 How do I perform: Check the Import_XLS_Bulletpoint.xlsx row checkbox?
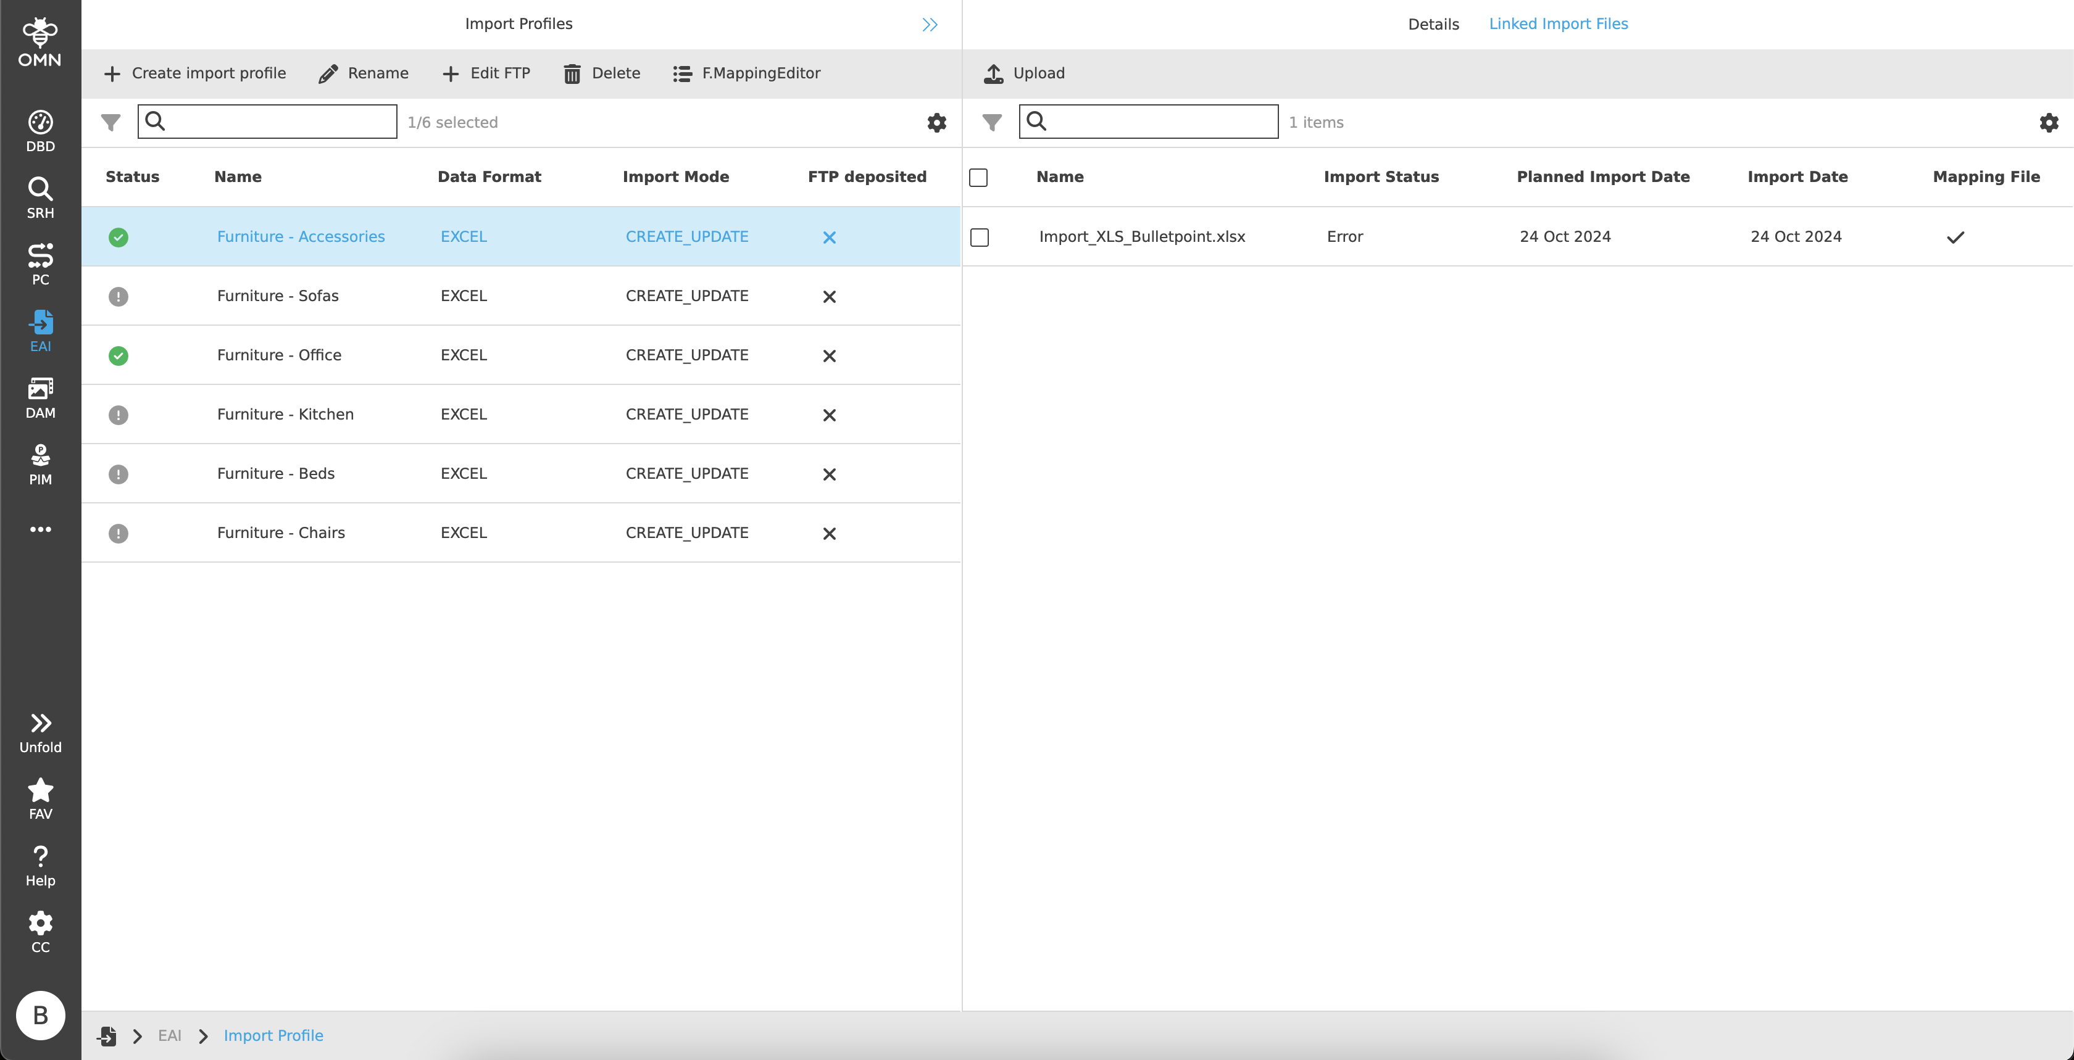pyautogui.click(x=979, y=238)
